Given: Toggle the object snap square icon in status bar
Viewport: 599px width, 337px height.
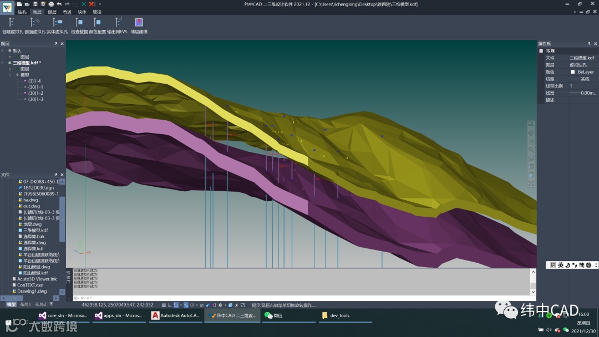Looking at the screenshot, I should (176, 305).
